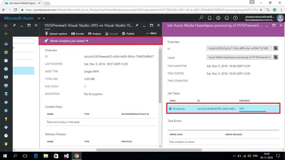Copy the job ID with copy icon
The image size is (285, 160).
tap(276, 48)
